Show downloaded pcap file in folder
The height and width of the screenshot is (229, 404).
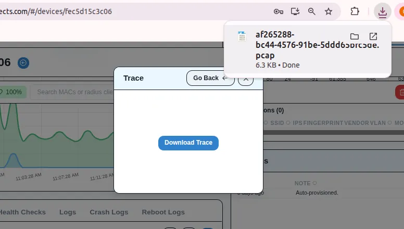point(355,36)
